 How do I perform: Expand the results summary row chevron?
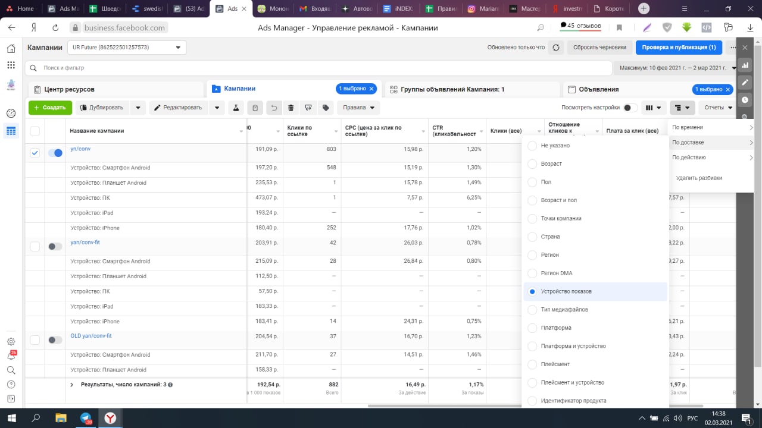(72, 385)
